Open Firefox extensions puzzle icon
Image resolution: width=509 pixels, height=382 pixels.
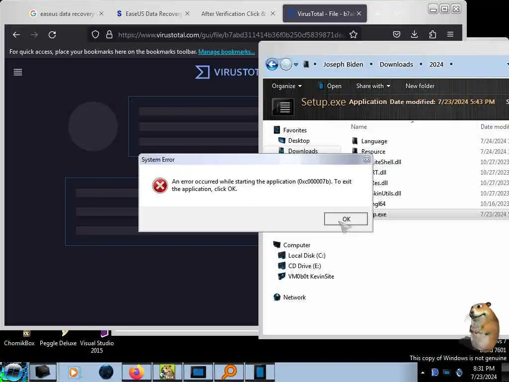432,34
